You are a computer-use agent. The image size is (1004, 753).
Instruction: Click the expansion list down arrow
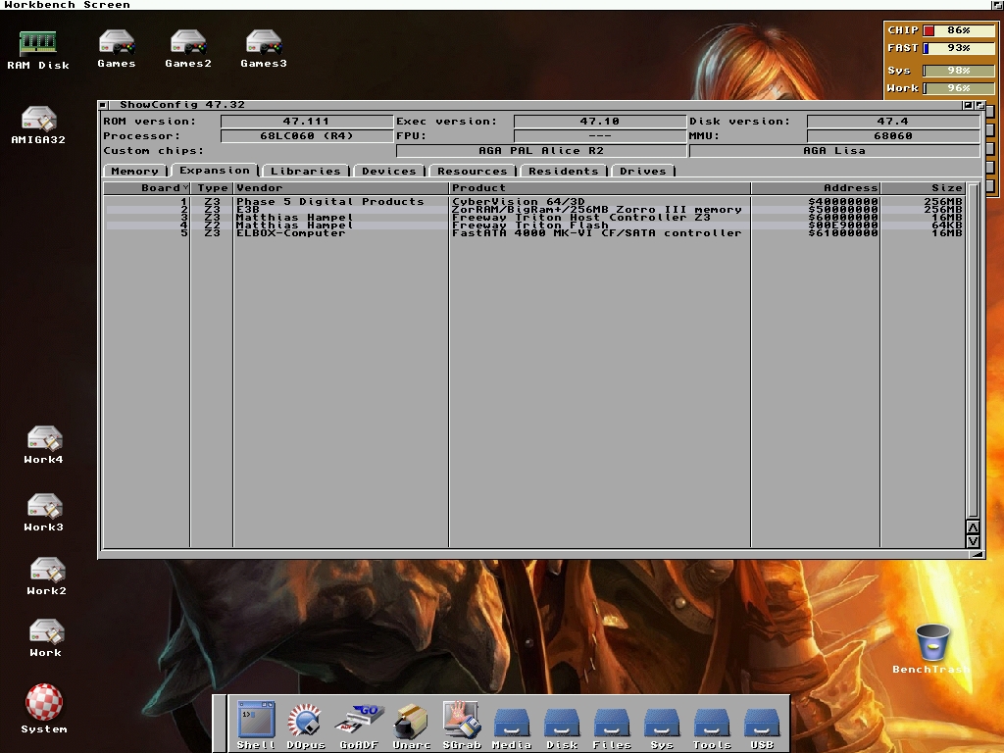[973, 541]
